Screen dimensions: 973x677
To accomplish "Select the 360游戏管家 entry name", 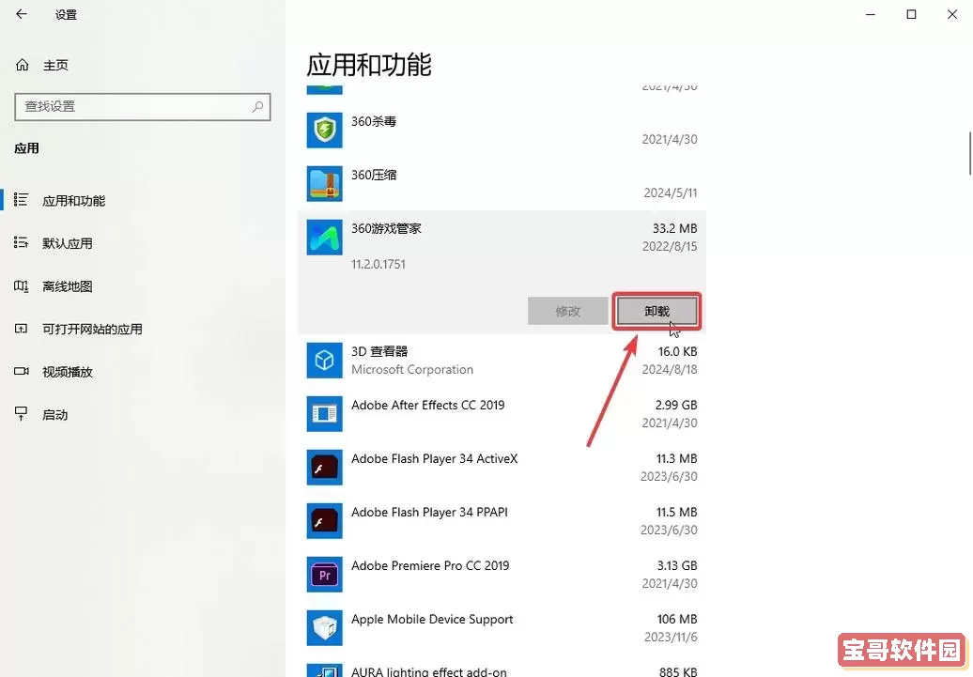I will coord(386,228).
